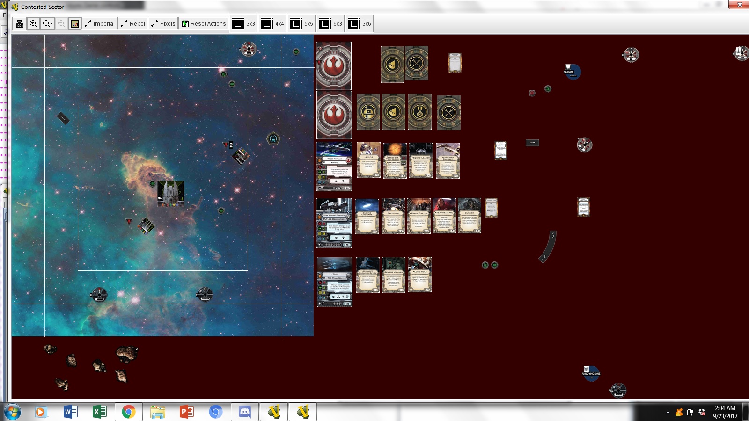749x421 pixels.
Task: Open Google Chrome from the taskbar
Action: (128, 412)
